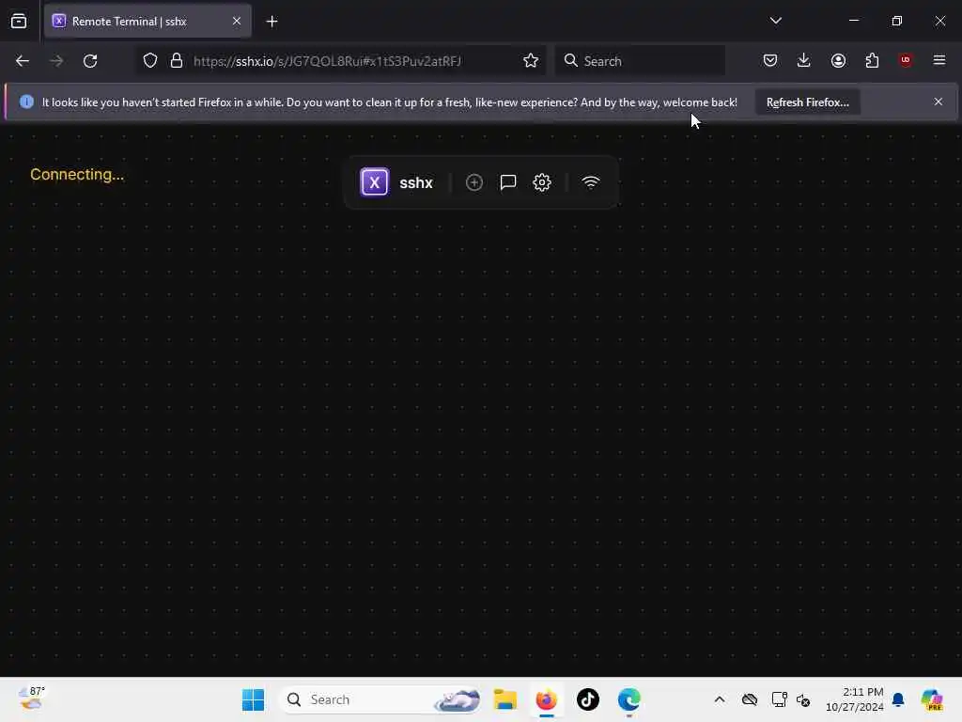Click the Connecting... status text
The height and width of the screenshot is (722, 962).
(x=77, y=174)
